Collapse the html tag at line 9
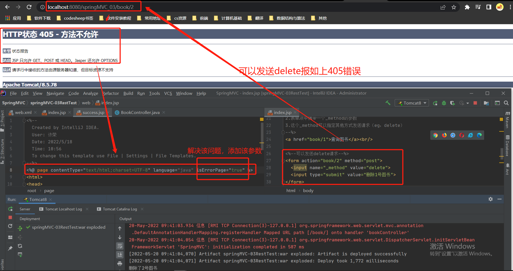The width and height of the screenshot is (513, 271). [24, 177]
